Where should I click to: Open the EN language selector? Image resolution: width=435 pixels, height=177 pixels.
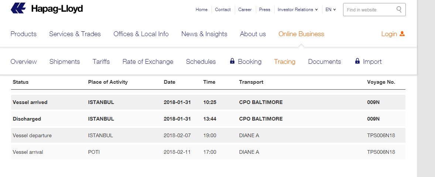click(330, 10)
